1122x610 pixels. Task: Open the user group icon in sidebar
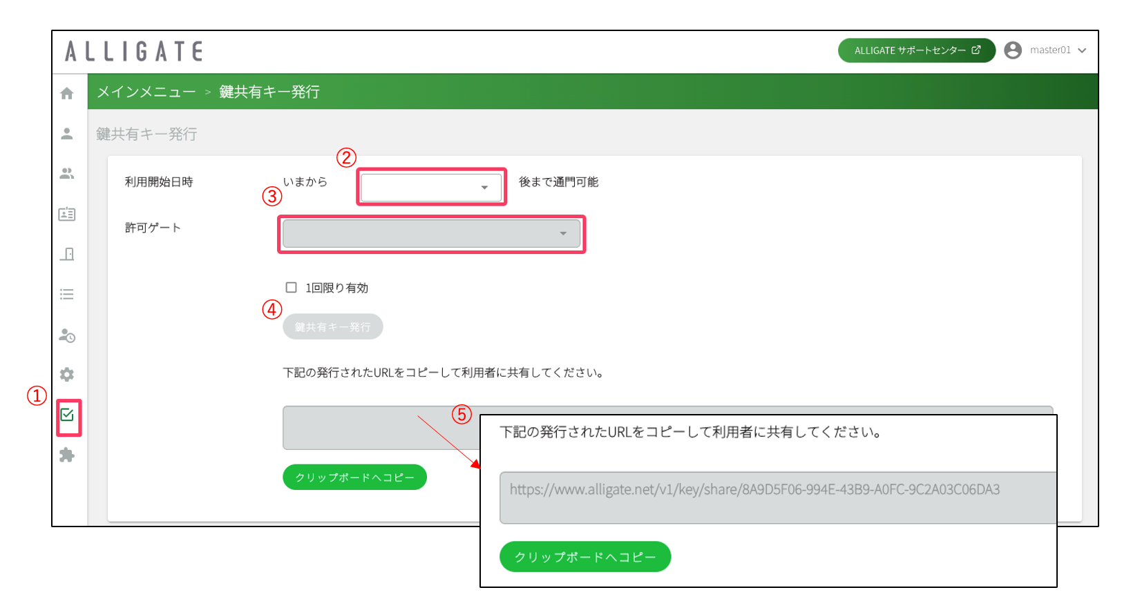point(67,173)
